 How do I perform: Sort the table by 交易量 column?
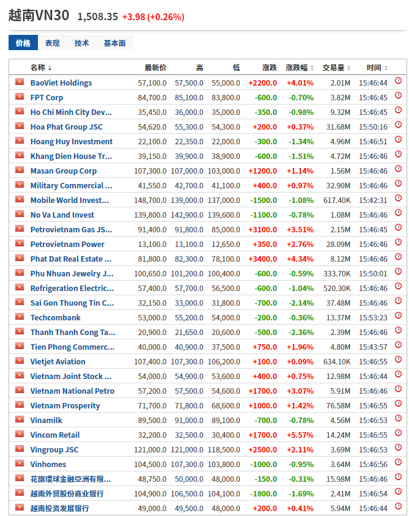336,68
